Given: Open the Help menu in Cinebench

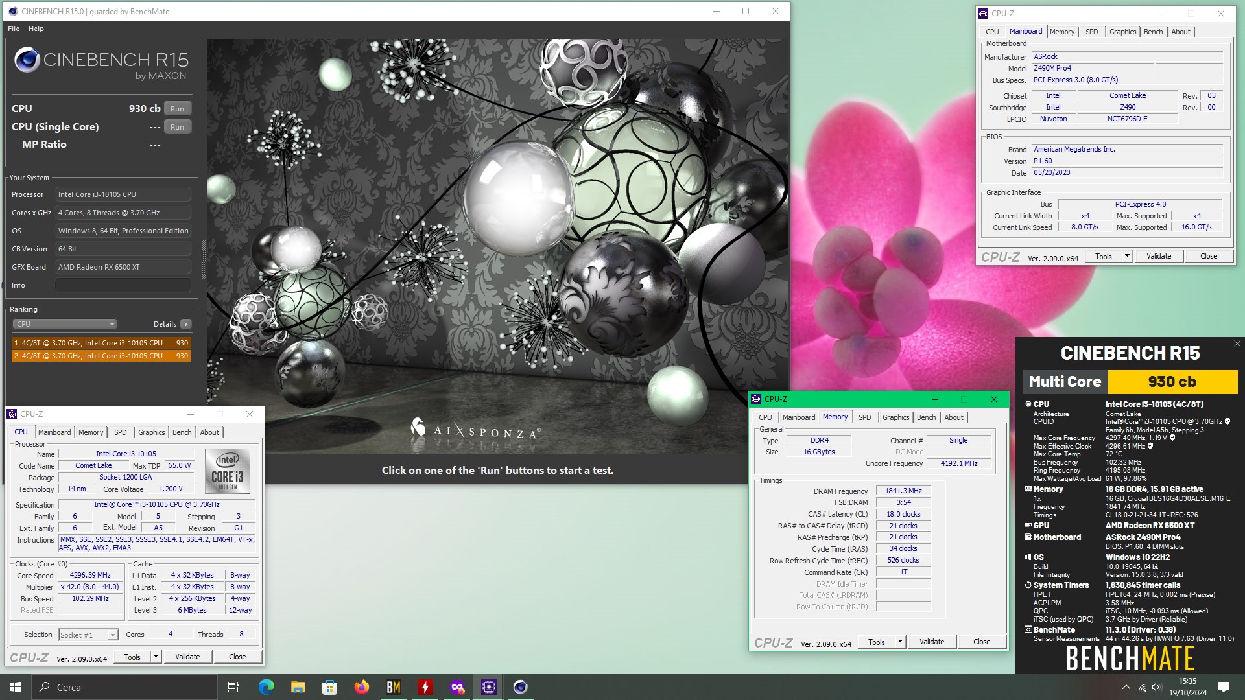Looking at the screenshot, I should click(x=36, y=29).
